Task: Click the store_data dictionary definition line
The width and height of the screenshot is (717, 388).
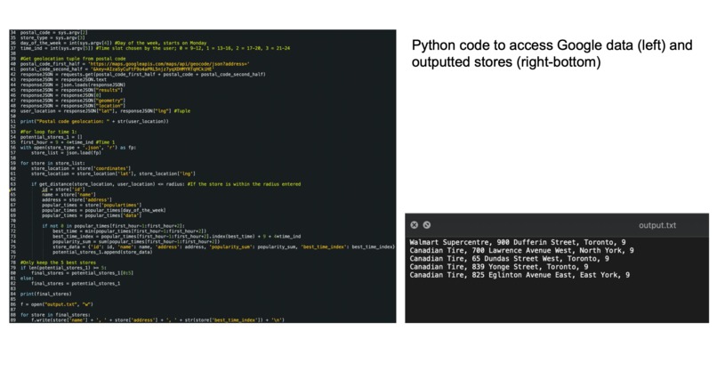Action: coord(223,247)
